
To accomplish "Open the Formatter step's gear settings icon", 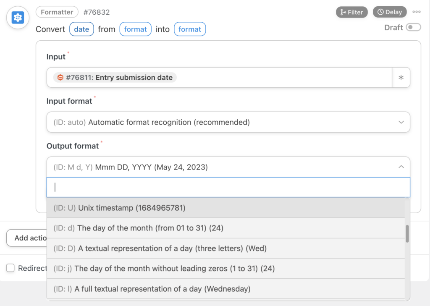I will click(17, 17).
